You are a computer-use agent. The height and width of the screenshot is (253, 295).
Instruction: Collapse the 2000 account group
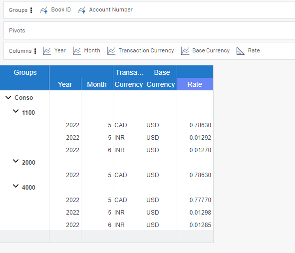coord(15,161)
